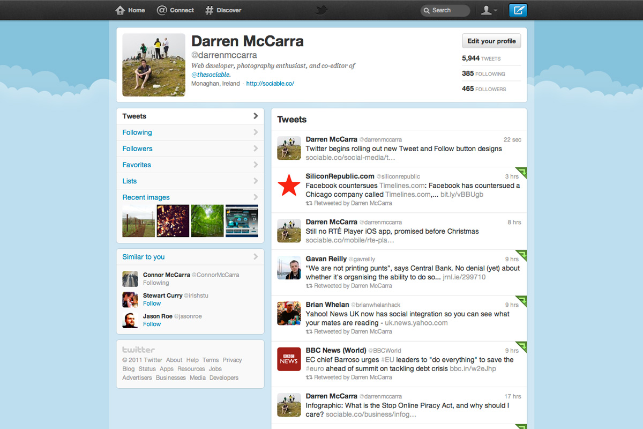Open the sociable.co link in the bio
This screenshot has height=429, width=643.
pos(270,83)
